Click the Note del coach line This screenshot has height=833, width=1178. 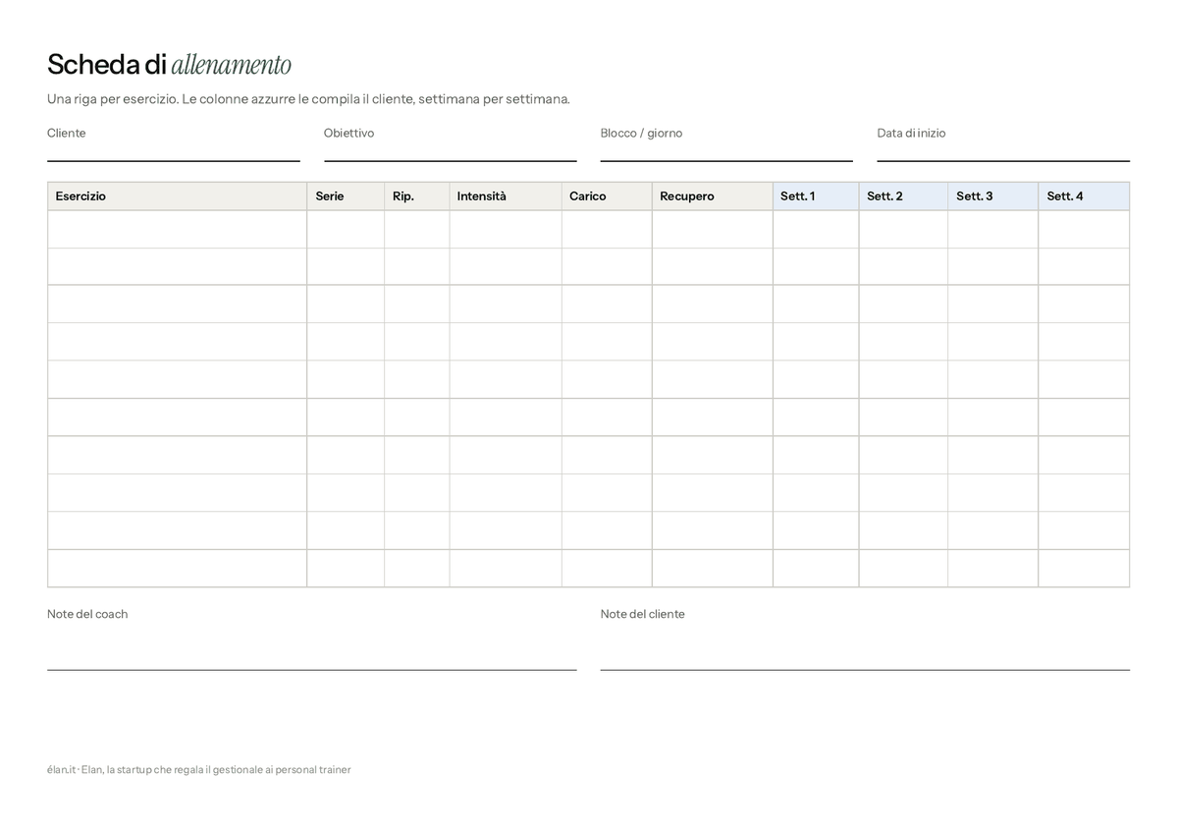[x=312, y=661]
